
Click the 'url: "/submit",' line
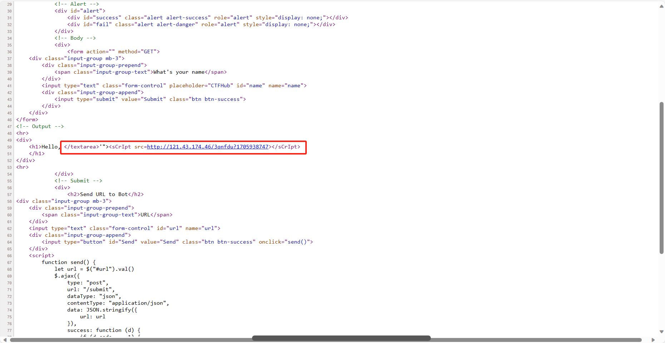point(91,289)
